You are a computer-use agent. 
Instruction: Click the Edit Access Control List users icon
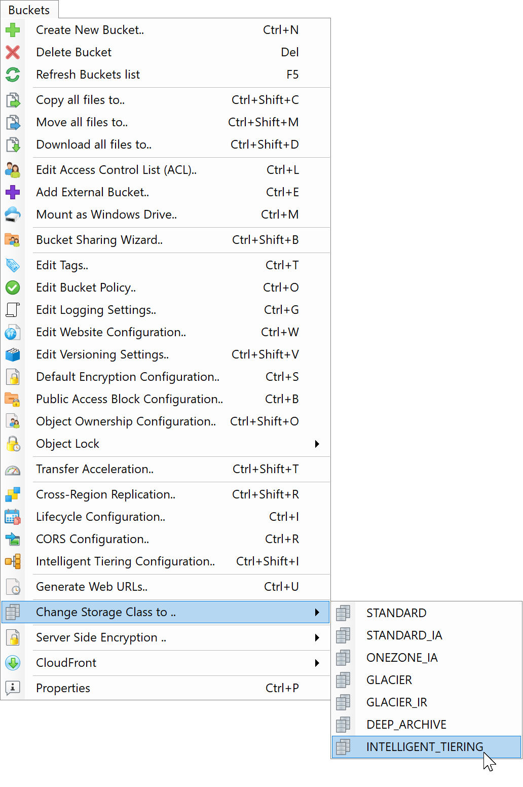click(x=13, y=170)
